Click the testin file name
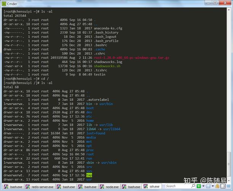This screenshot has height=191, width=233. [x=100, y=74]
